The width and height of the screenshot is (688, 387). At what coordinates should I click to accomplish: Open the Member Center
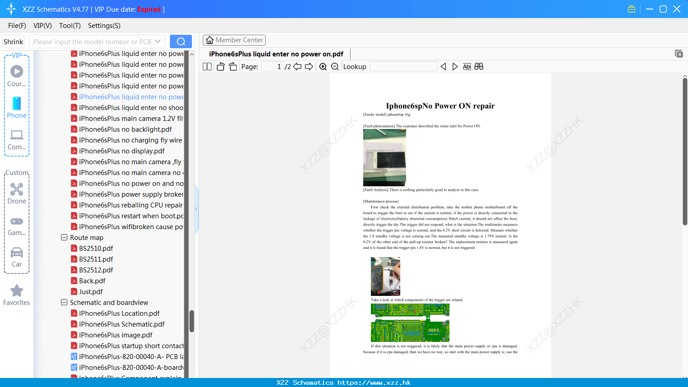(x=234, y=40)
